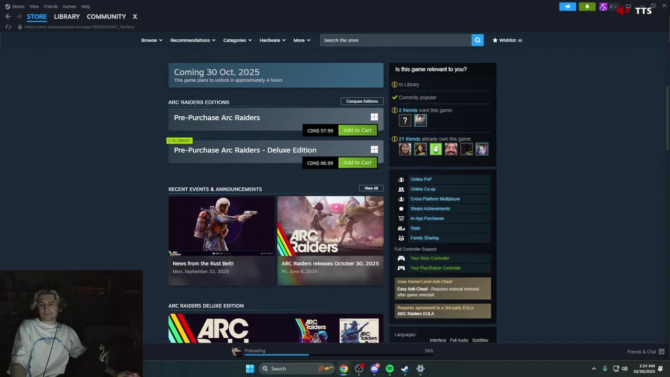The height and width of the screenshot is (377, 670).
Task: Switch to the COMMUNITY tab
Action: [x=106, y=17]
